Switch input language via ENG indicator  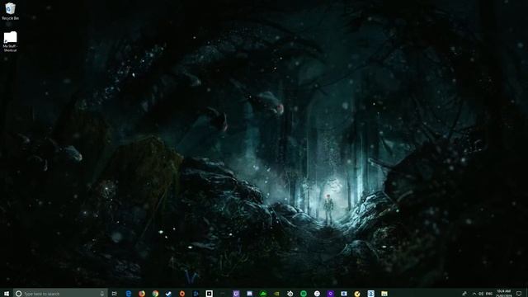(x=489, y=294)
